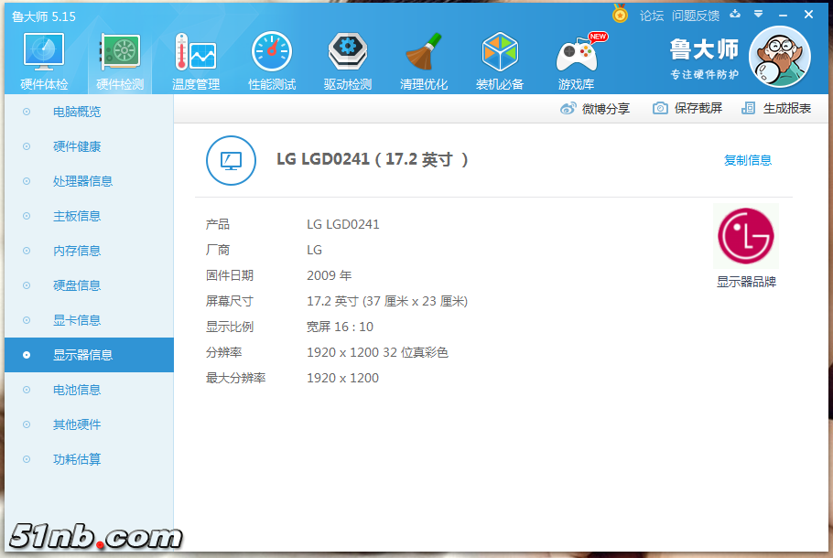Share via 微博分享 button
The width and height of the screenshot is (833, 558).
coord(595,108)
